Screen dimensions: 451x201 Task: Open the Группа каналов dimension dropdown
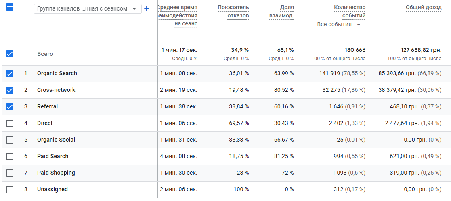coord(88,9)
